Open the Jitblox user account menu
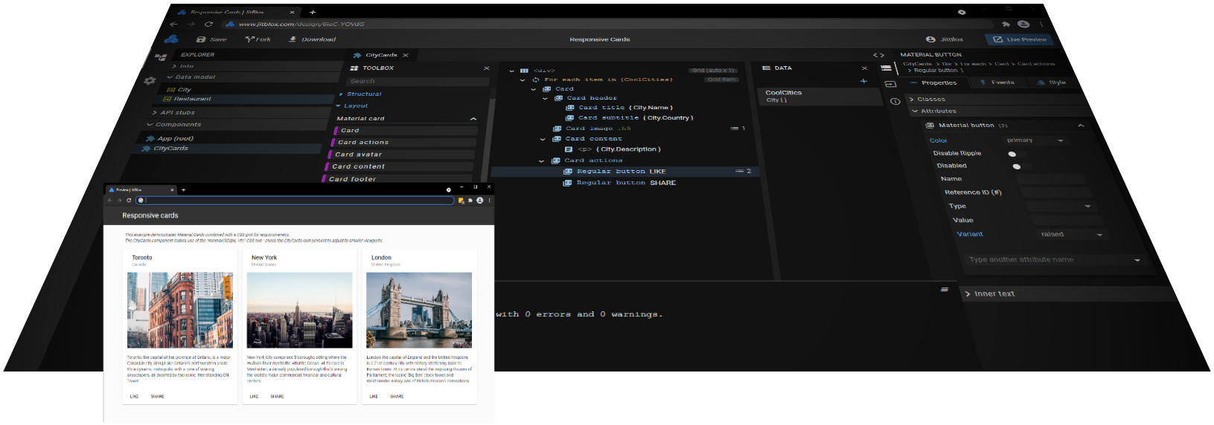 [x=945, y=39]
